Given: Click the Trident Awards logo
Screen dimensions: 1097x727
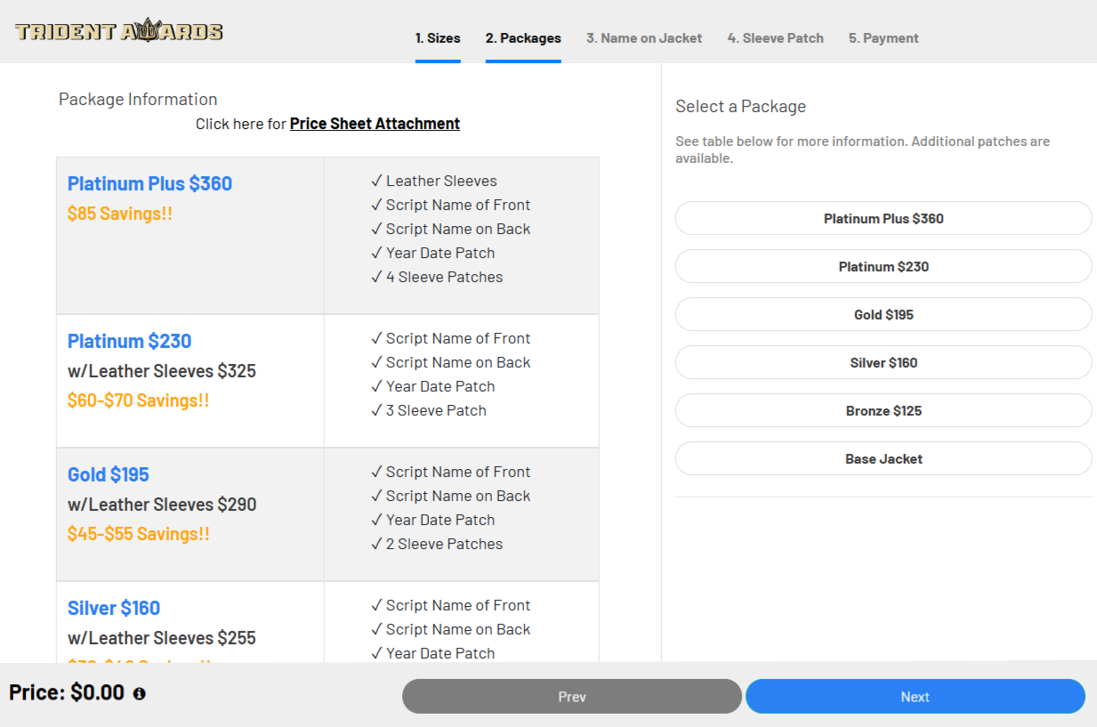Looking at the screenshot, I should pos(119,31).
